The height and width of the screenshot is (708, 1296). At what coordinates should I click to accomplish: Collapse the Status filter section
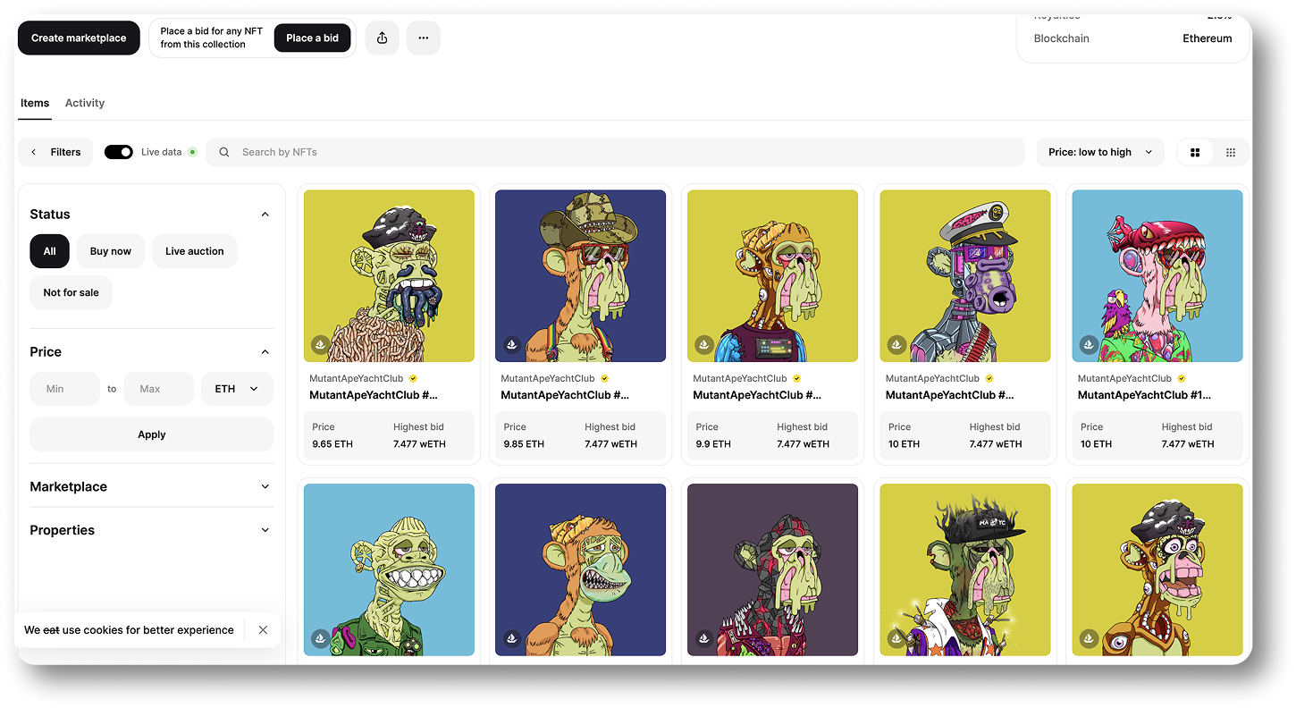click(265, 215)
